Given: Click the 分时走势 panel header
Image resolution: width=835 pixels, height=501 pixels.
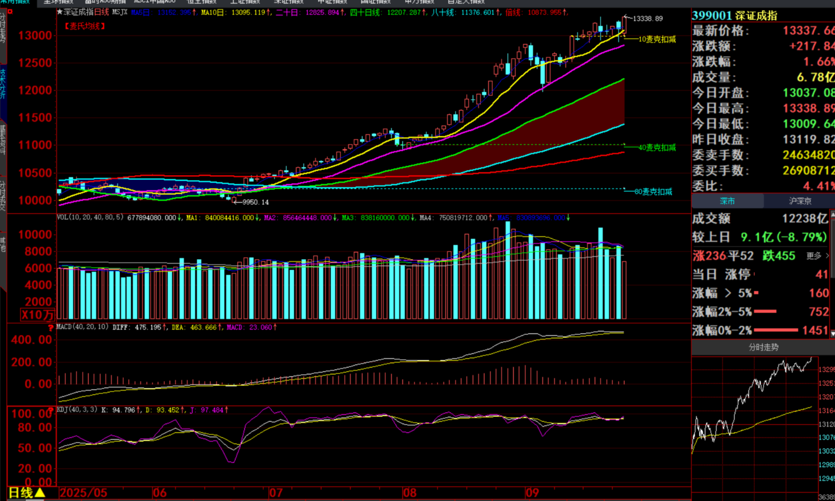Looking at the screenshot, I should click(763, 347).
